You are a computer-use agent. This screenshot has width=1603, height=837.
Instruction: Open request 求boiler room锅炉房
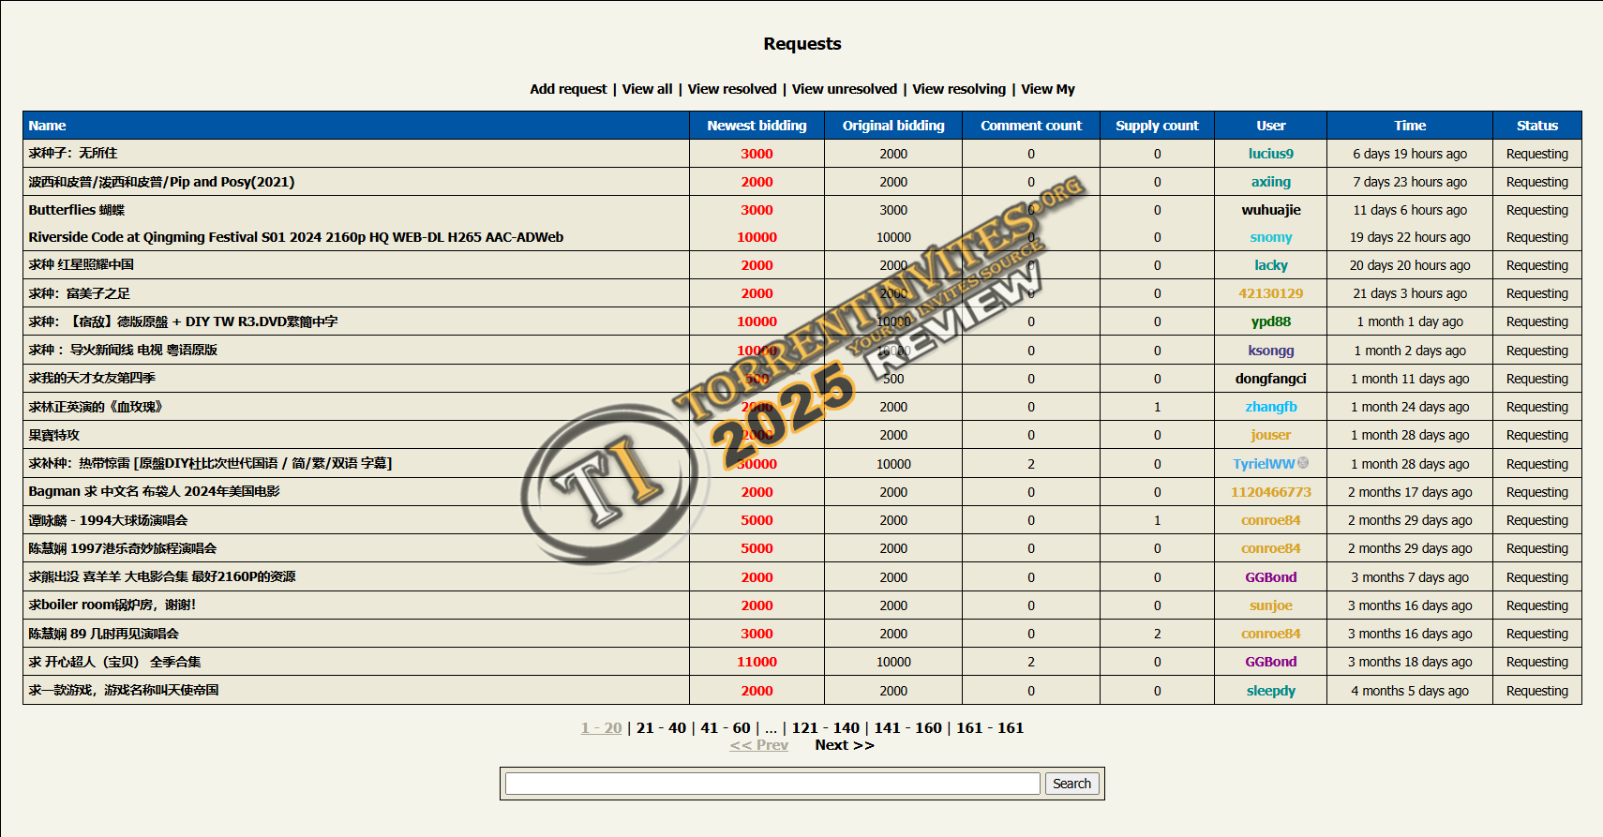tap(112, 605)
